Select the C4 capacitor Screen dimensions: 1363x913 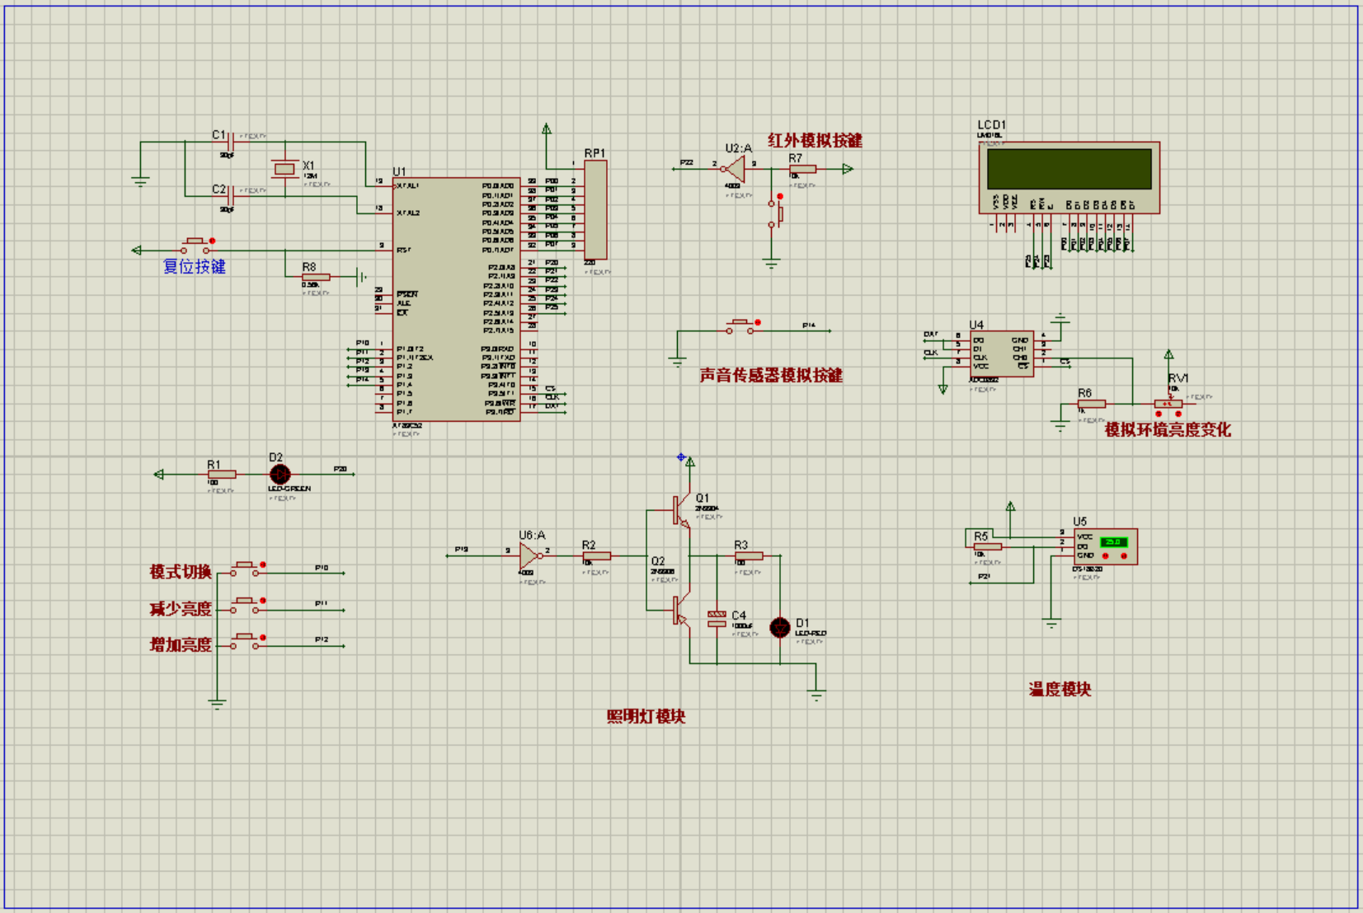point(717,620)
